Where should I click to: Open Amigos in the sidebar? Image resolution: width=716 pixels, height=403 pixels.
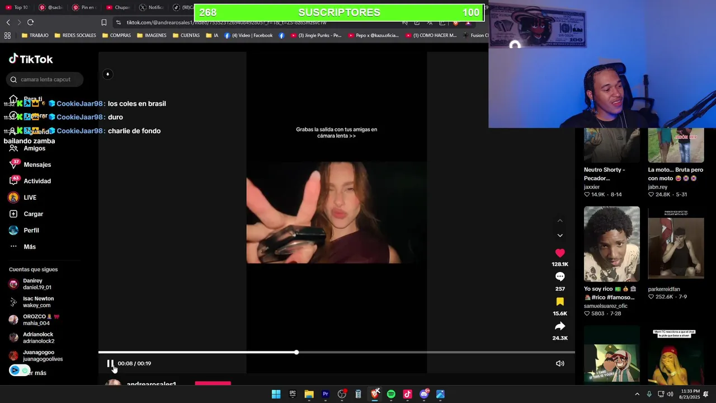27,148
